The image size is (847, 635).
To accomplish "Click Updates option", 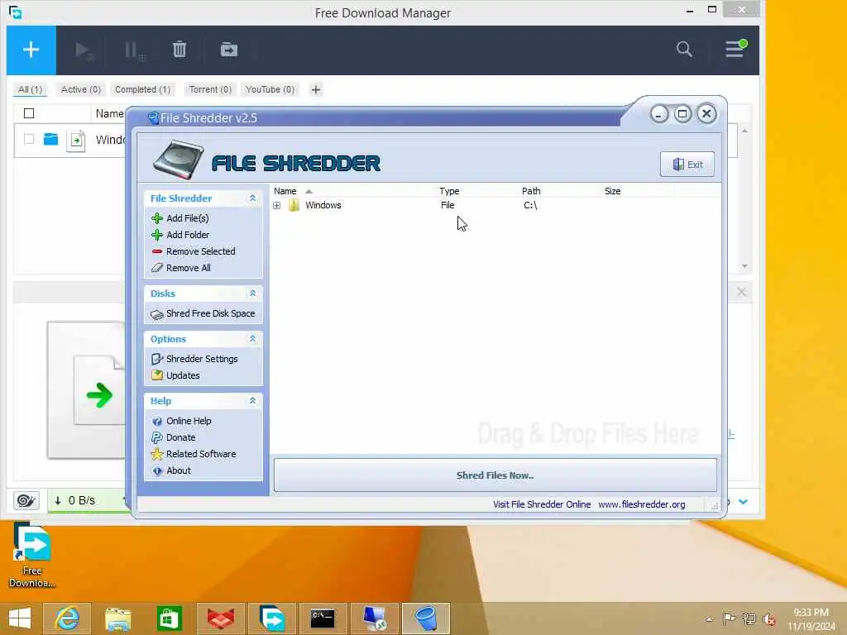I will point(176,375).
